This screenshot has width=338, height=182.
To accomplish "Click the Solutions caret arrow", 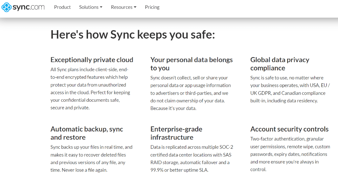I will 101,7.
